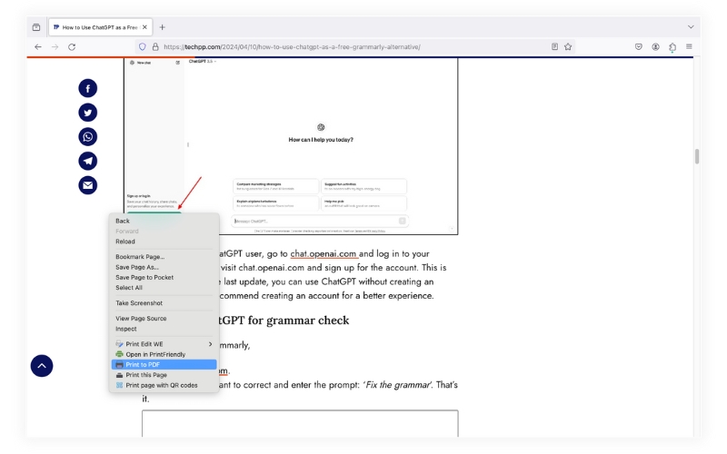Toggle reader view icon in address bar
Viewport: 727px width, 454px height.
point(554,46)
